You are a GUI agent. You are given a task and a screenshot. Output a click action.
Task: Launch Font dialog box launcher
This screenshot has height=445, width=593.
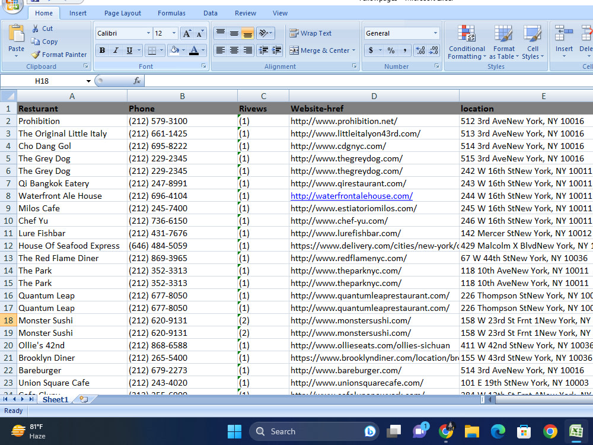203,66
